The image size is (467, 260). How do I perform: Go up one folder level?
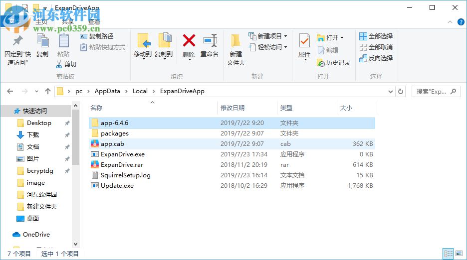click(x=48, y=91)
